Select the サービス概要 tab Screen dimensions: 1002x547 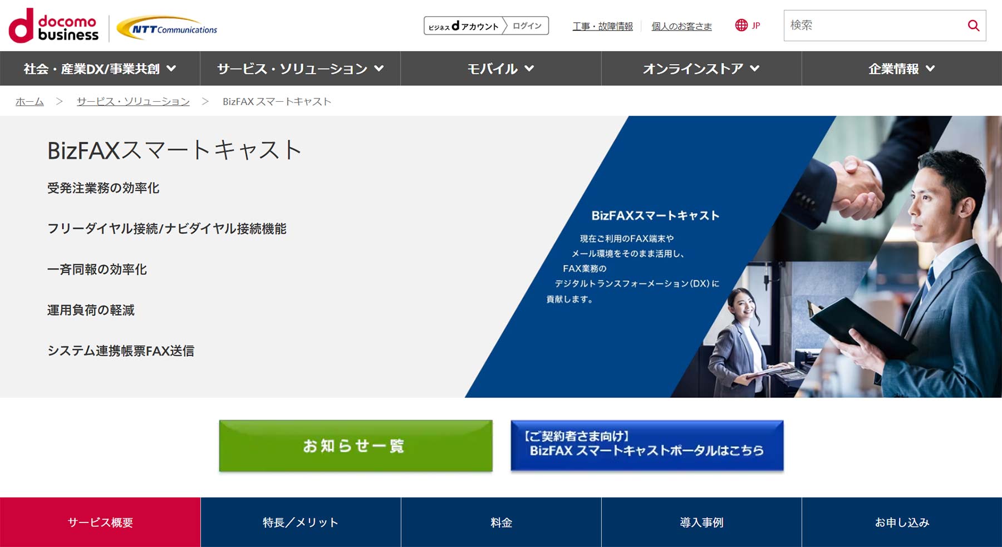[100, 522]
